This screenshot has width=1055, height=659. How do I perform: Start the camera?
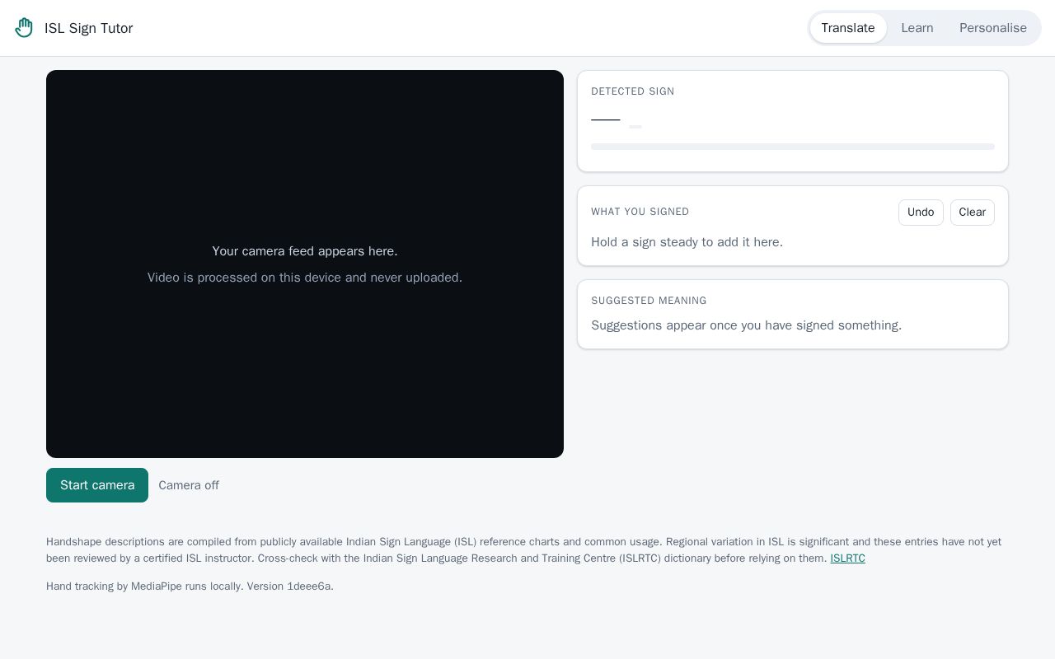[97, 485]
